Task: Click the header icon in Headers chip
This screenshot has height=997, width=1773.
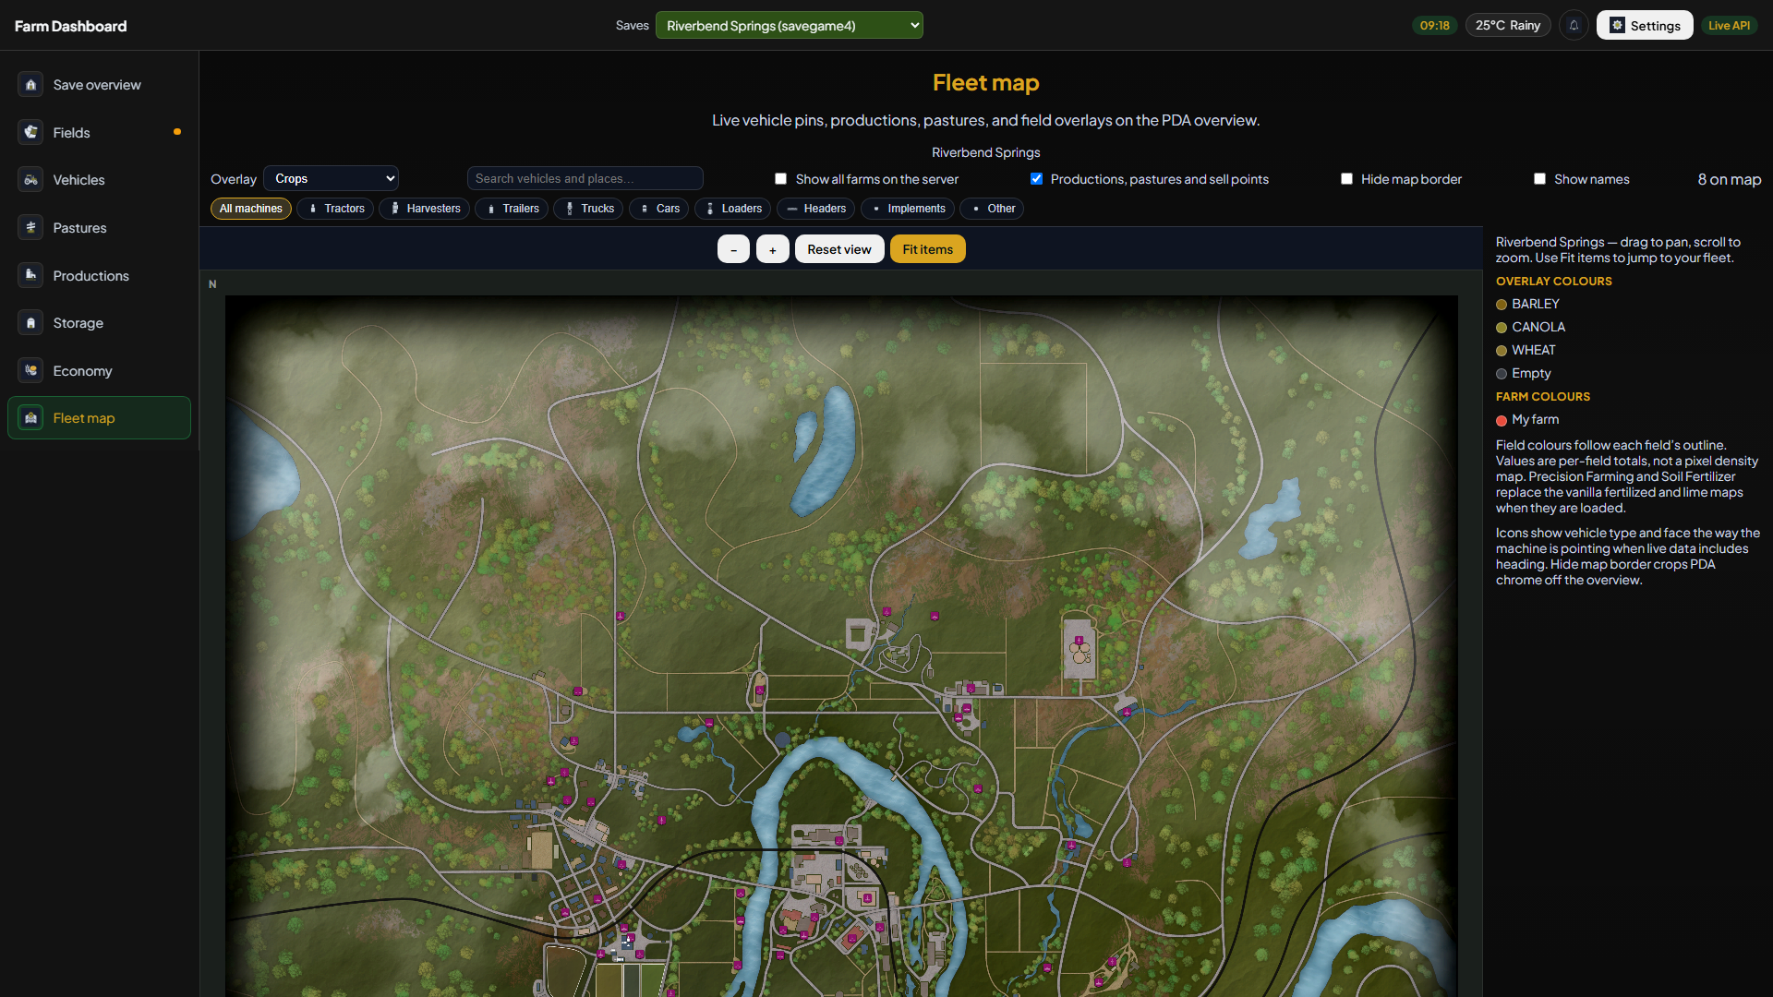Action: (x=792, y=209)
